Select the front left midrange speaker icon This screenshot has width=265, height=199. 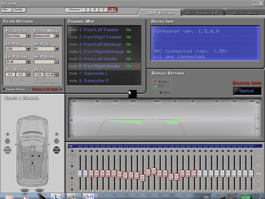pyautogui.click(x=8, y=141)
